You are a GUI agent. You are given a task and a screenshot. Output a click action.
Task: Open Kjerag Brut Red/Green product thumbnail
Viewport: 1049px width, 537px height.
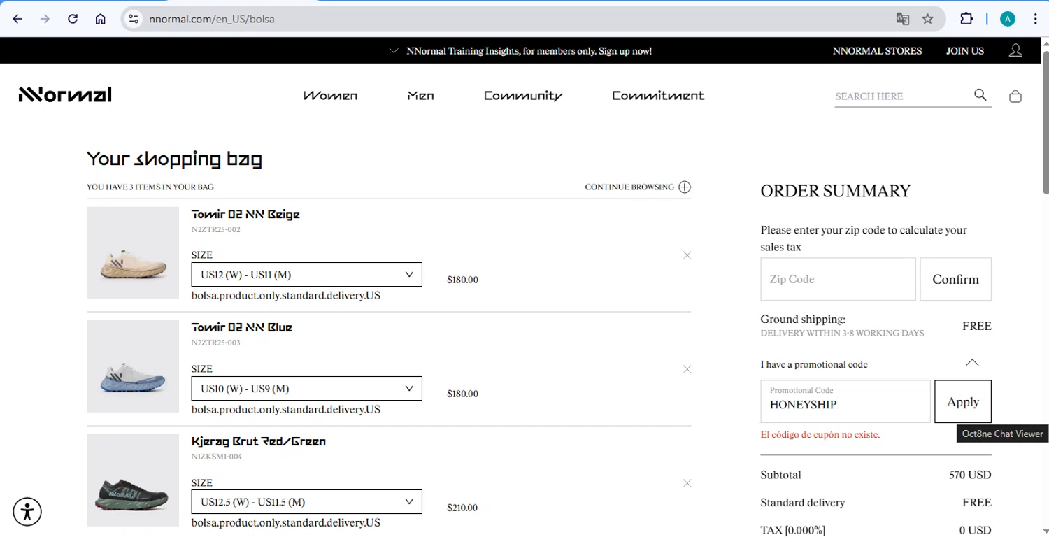tap(133, 480)
